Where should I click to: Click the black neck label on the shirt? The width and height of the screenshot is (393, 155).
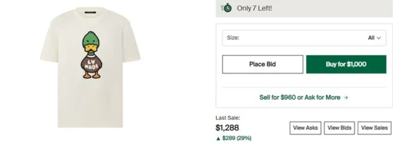(91, 13)
